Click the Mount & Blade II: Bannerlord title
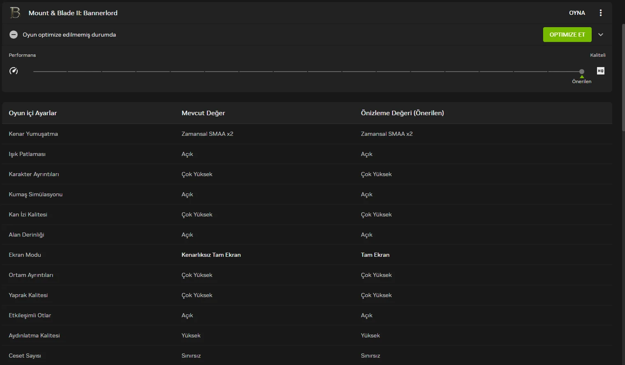The image size is (625, 365). (73, 13)
